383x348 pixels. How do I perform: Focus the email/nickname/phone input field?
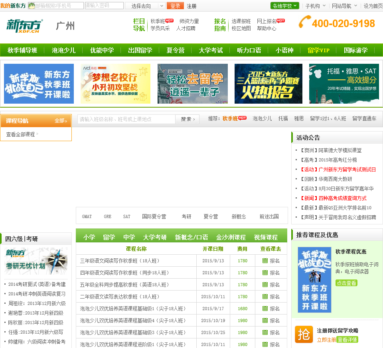56,6
